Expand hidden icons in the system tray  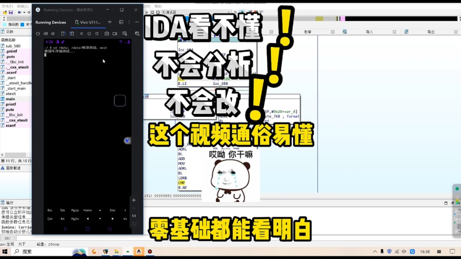[x=375, y=251]
